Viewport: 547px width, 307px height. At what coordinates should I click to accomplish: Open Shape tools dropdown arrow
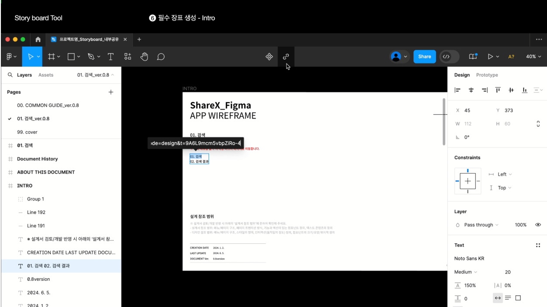click(x=79, y=57)
